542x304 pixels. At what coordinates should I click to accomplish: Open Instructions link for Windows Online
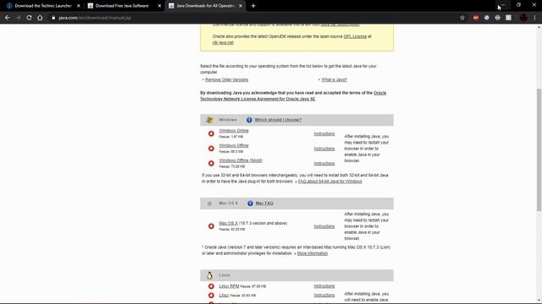pos(324,133)
